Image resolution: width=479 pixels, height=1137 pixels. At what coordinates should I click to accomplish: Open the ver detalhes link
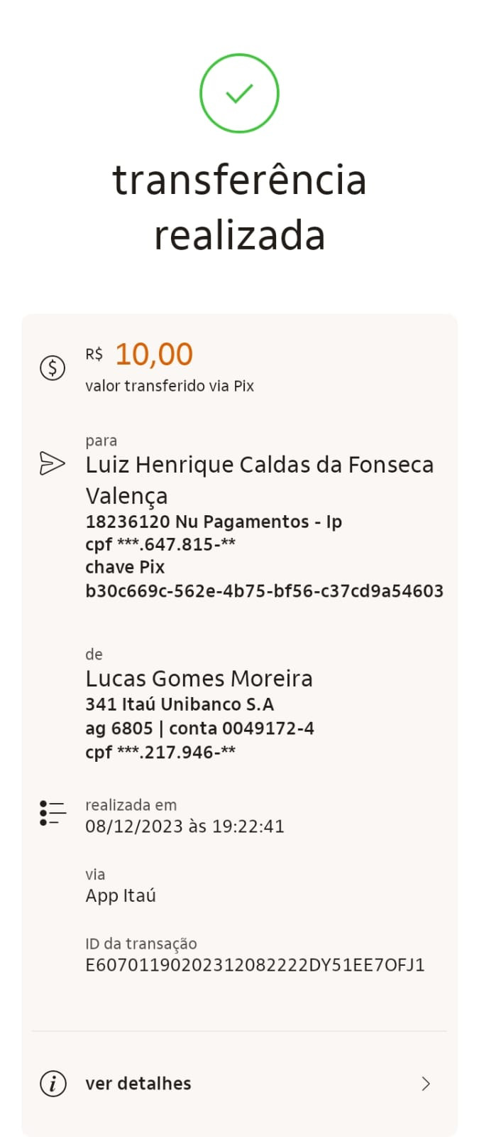point(138,1084)
